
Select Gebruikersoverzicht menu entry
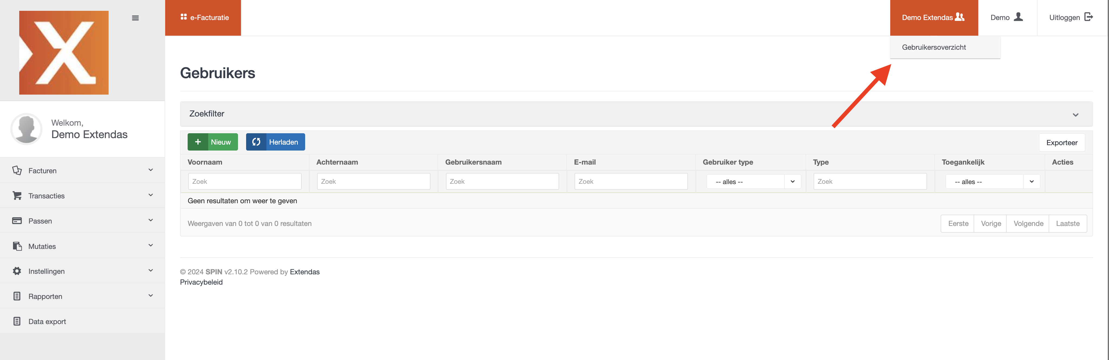tap(934, 47)
